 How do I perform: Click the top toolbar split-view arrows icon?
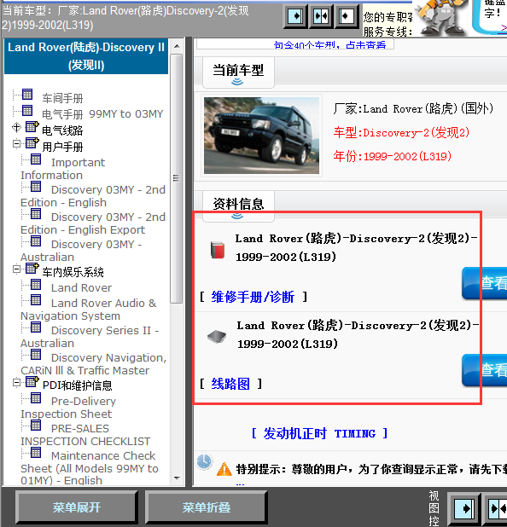[320, 16]
